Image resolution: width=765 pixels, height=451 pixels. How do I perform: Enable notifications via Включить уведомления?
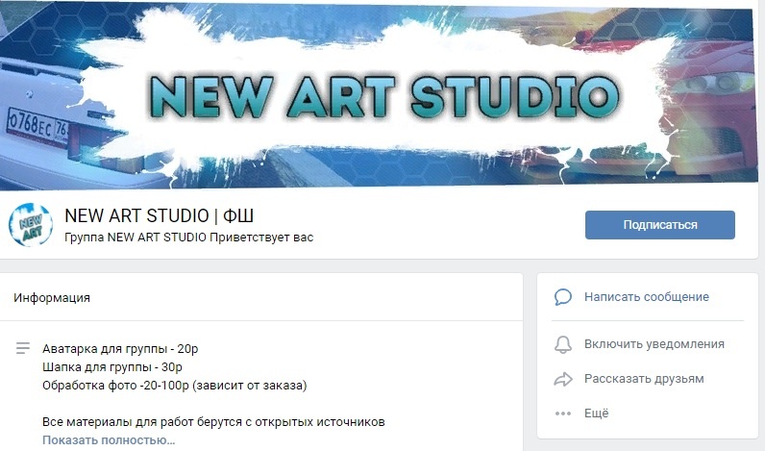(654, 344)
